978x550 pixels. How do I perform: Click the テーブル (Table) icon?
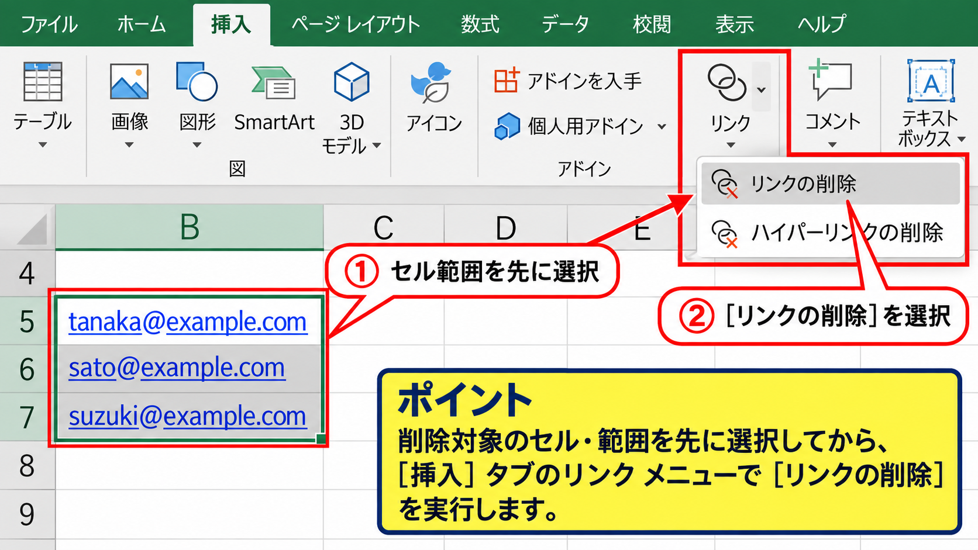[43, 82]
